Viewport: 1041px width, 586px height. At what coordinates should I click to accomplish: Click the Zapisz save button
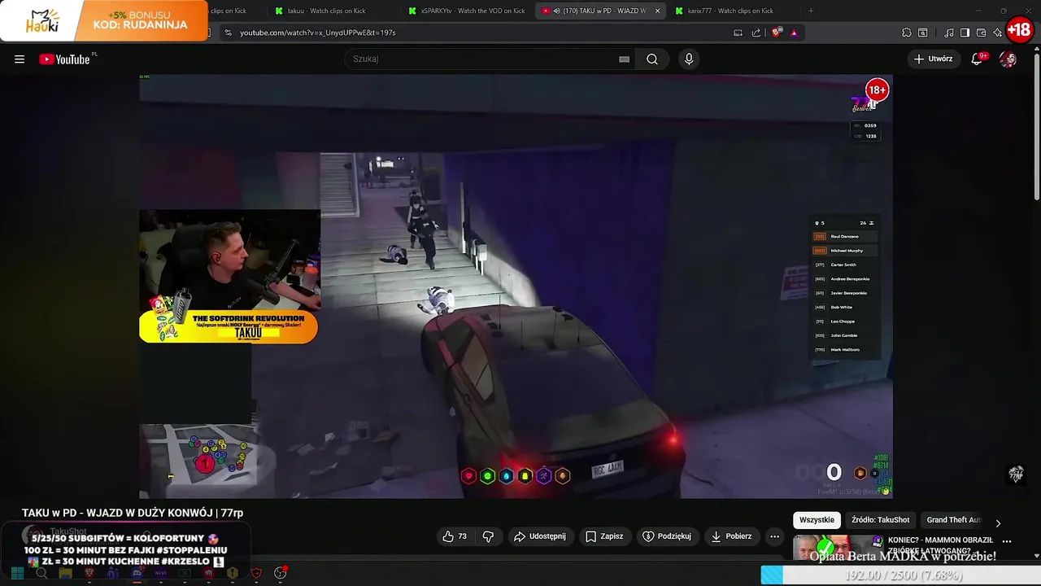coord(604,536)
